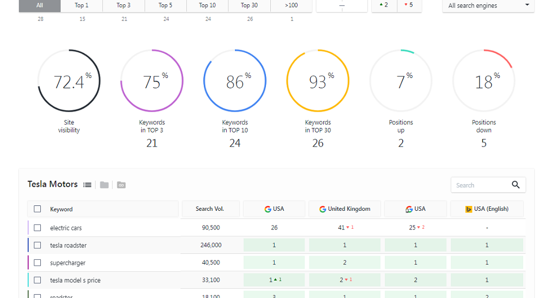This screenshot has width=545, height=298.
Task: Click the linked folder icon in table header
Action: tap(121, 185)
